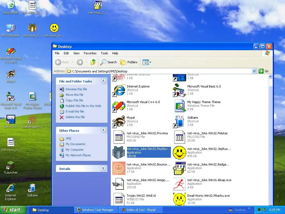Select the gift box not-virus desktop icon

[32, 30]
